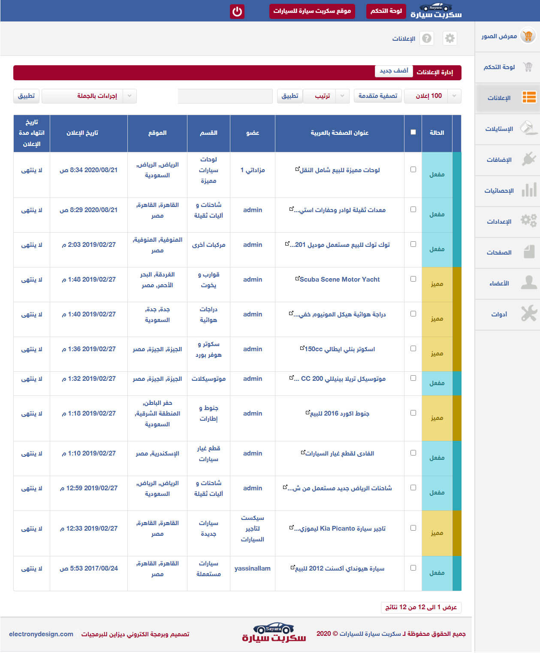Viewport: 540px width, 653px height.
Task: Expand the 100 إعلان per-page dropdown
Action: click(454, 96)
